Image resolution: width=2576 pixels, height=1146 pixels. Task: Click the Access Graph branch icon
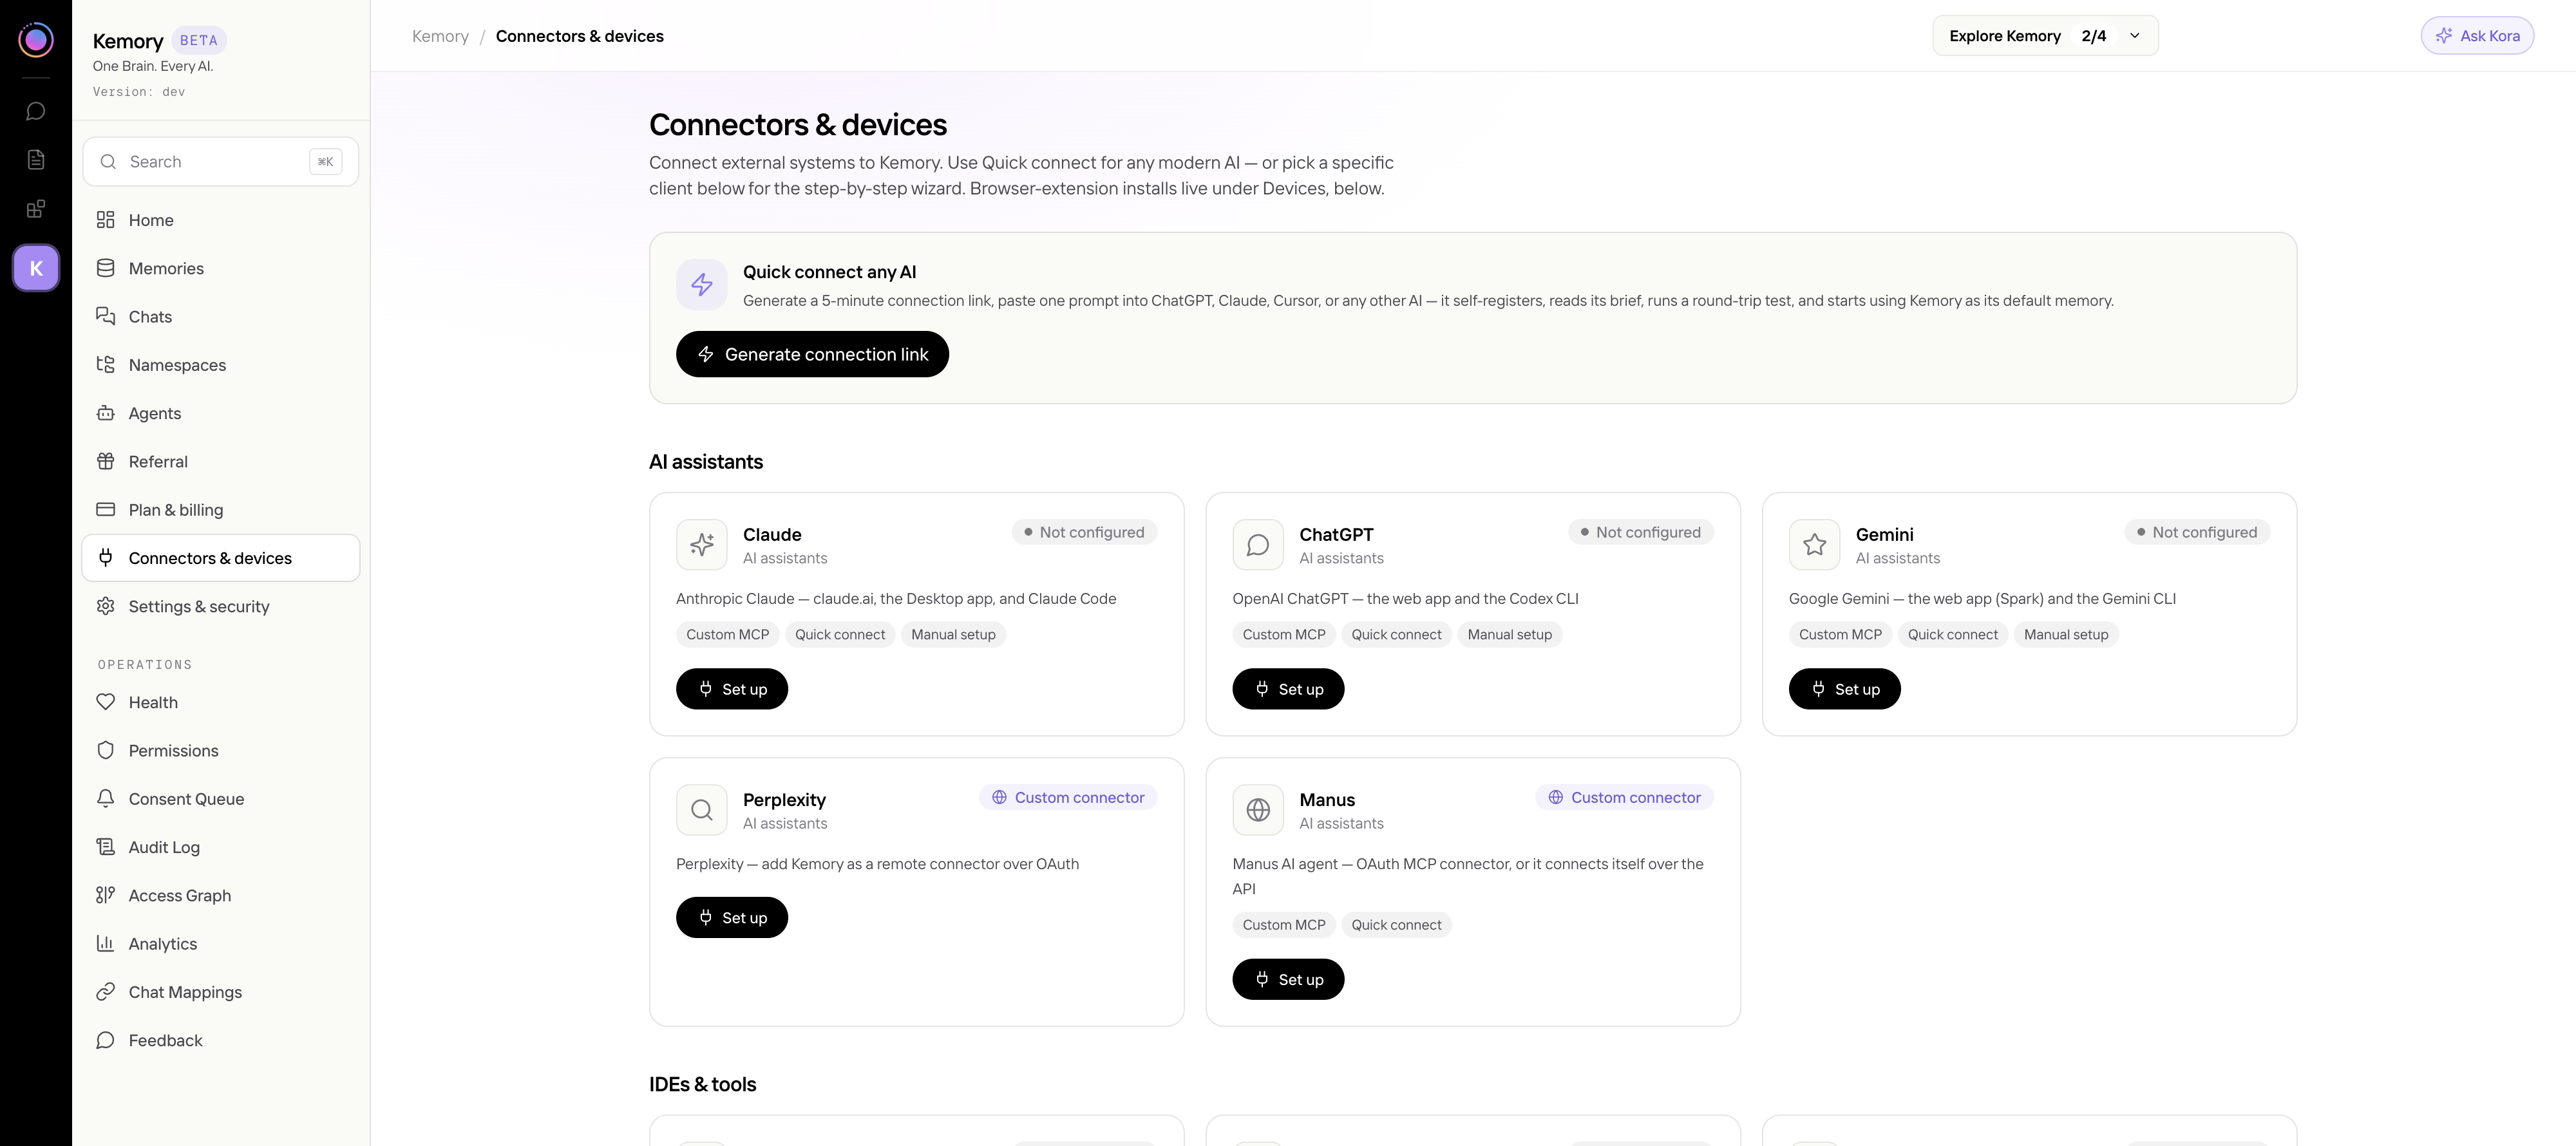point(105,895)
